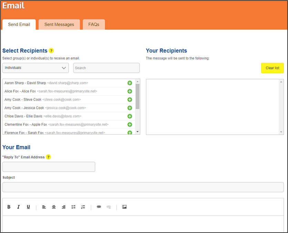288x233 pixels.
Task: Toggle Italic formatting in editor toolbar
Action: 19,207
